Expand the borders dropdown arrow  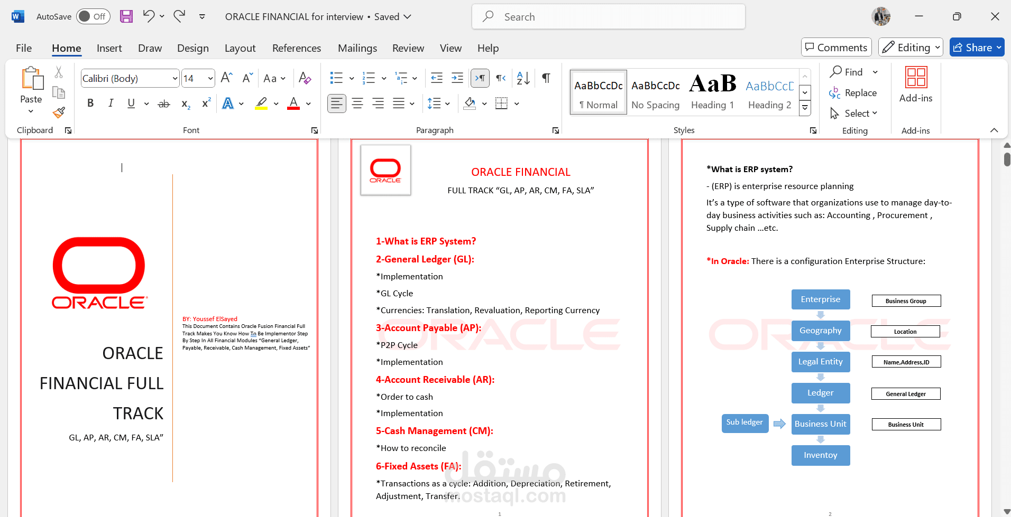point(517,104)
